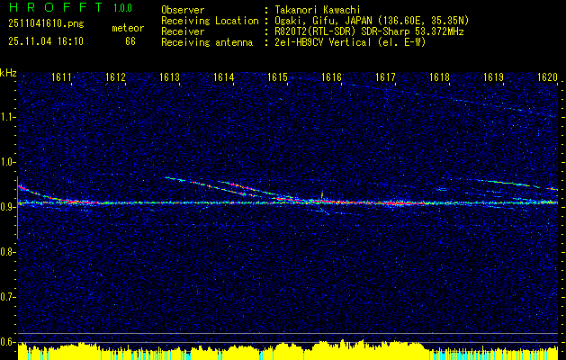Click frequency axis label 1.1
Screen dimensions: 566x360
coord(7,117)
